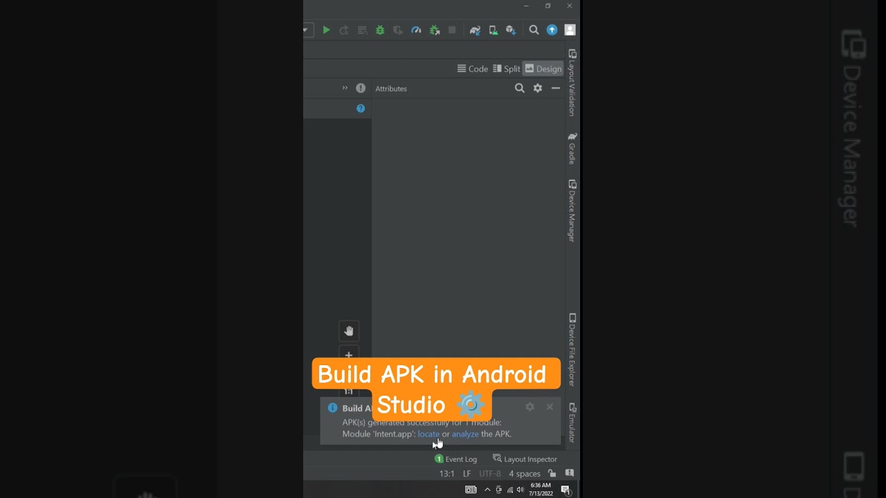
Task: Click the 13:1 caret position indicator
Action: 447,474
